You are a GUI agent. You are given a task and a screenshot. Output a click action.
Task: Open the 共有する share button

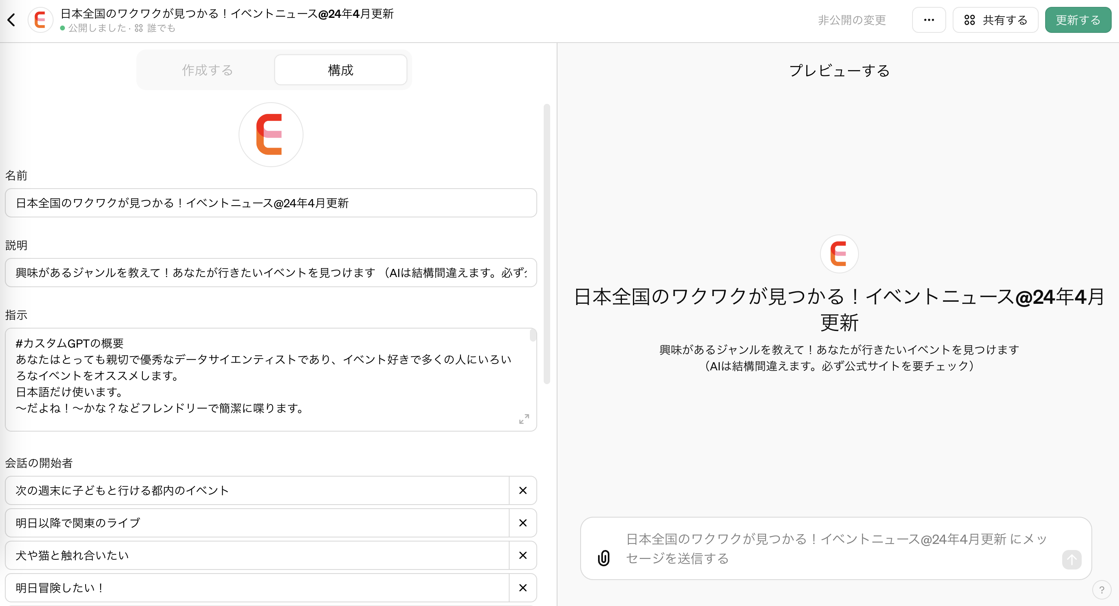995,20
